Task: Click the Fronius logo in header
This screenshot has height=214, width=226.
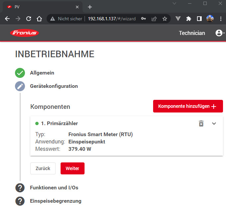Action: click(x=24, y=33)
